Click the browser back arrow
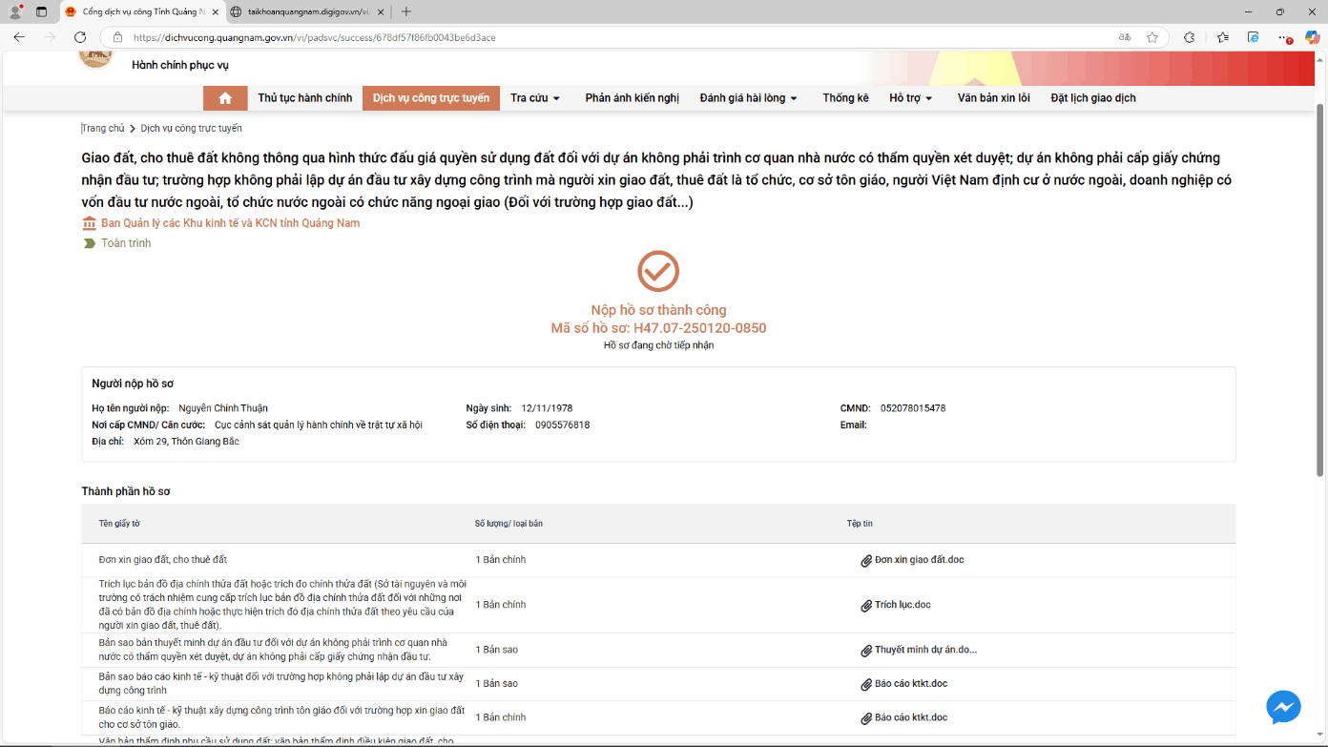Image resolution: width=1328 pixels, height=747 pixels. coord(19,37)
